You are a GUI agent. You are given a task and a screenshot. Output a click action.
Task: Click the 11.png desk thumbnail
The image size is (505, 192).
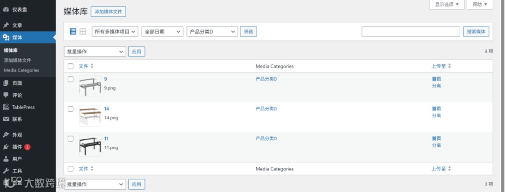(x=90, y=146)
